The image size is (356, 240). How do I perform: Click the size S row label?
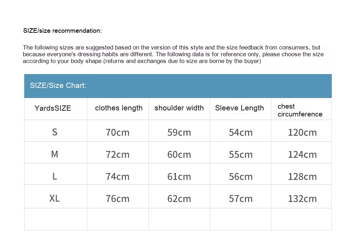(54, 132)
